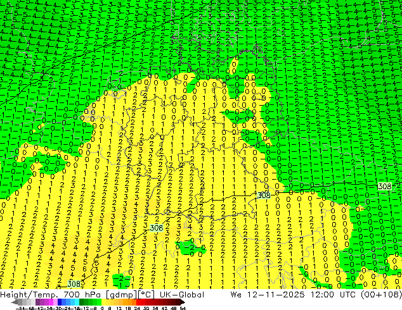Screen dimensions: 402x310
Task: Click the magenta segment of the color scale
Action: (x=51, y=302)
